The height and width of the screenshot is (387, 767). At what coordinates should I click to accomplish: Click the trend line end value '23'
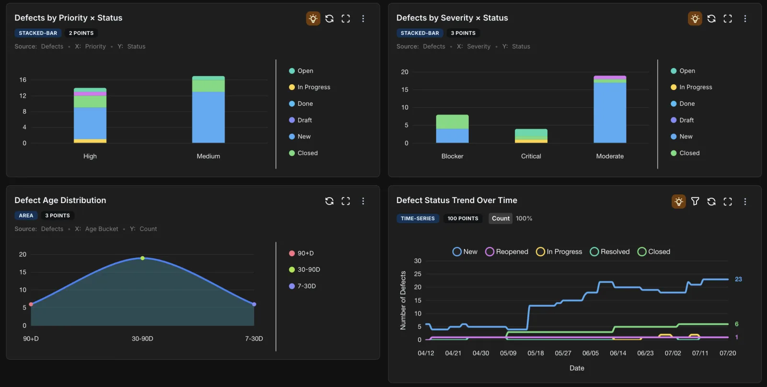pos(738,279)
